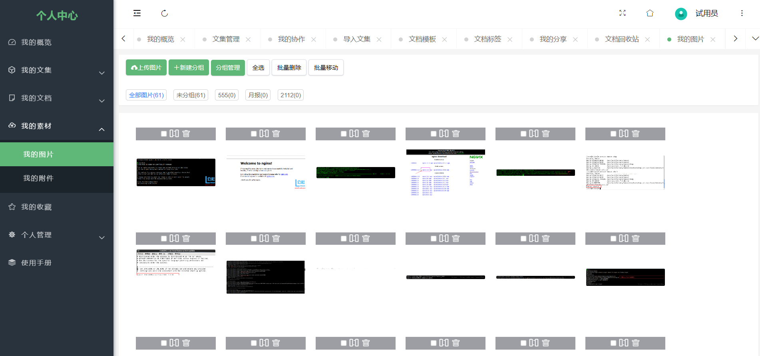Click the 分组管理 button
This screenshot has width=760, height=356.
pos(228,67)
